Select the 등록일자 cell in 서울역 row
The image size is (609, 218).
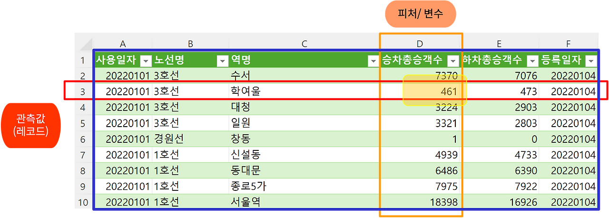click(569, 202)
